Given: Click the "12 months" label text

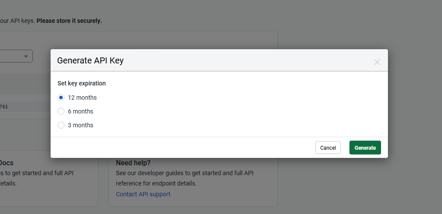Looking at the screenshot, I should pyautogui.click(x=82, y=98).
